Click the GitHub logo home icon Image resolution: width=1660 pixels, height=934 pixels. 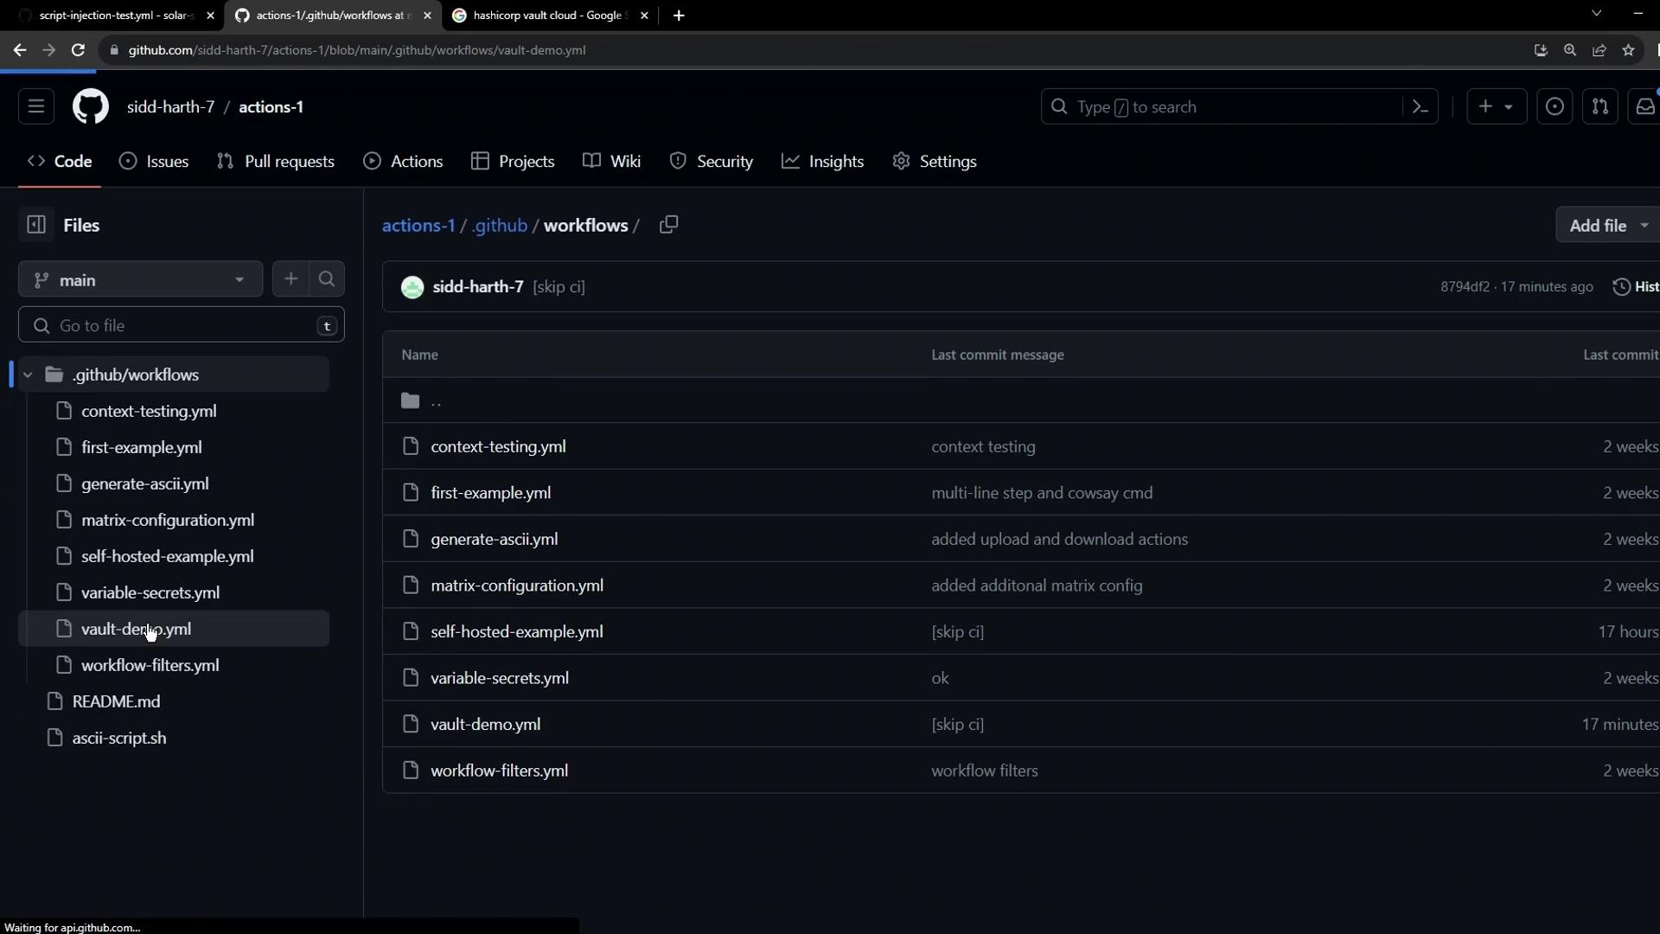point(90,107)
